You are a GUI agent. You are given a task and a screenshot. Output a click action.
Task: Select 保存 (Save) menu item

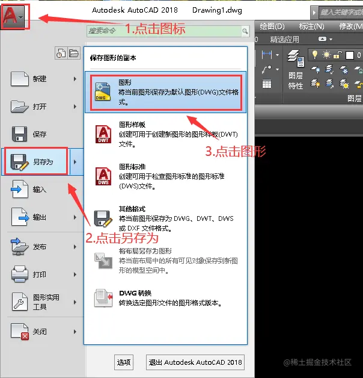(x=42, y=134)
